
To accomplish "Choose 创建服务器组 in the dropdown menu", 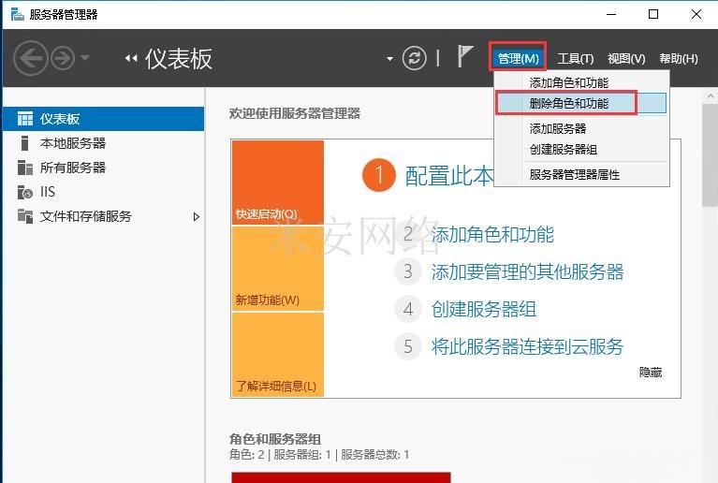I will point(580,149).
